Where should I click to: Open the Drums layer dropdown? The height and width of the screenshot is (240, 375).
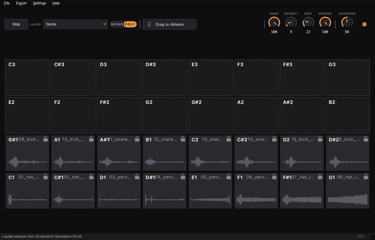[x=76, y=24]
